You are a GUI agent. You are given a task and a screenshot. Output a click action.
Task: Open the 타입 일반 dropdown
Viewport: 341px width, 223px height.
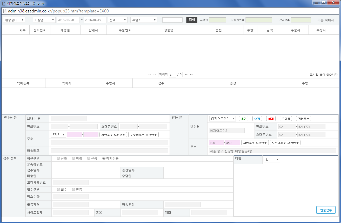pyautogui.click(x=272, y=160)
